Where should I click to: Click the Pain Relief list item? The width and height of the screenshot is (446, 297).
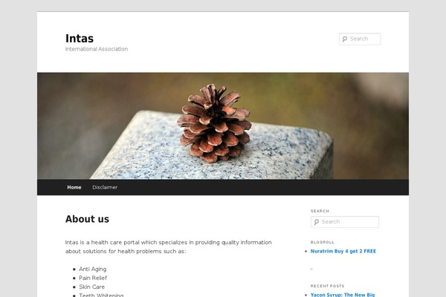pyautogui.click(x=93, y=278)
